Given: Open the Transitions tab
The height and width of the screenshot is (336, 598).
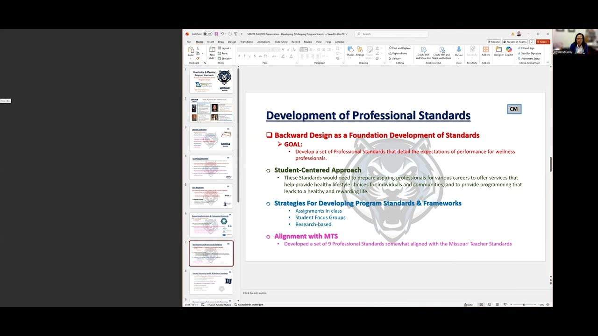Looking at the screenshot, I should (246, 42).
